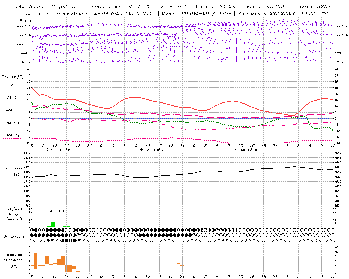Click the Давление pressure panel label

click(14, 168)
